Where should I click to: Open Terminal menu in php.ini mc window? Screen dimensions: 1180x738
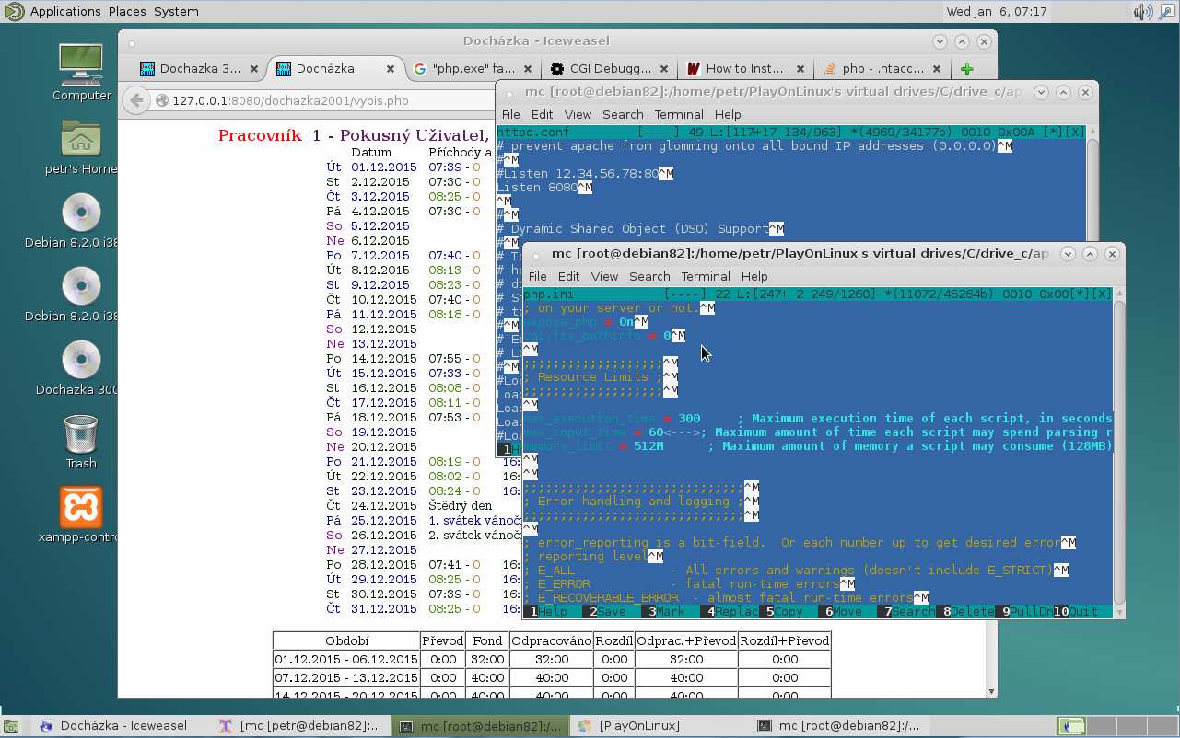click(x=706, y=276)
